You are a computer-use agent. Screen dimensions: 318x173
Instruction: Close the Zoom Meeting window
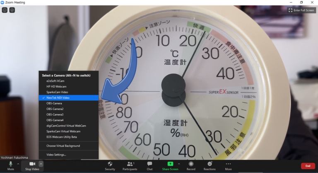[312, 2]
